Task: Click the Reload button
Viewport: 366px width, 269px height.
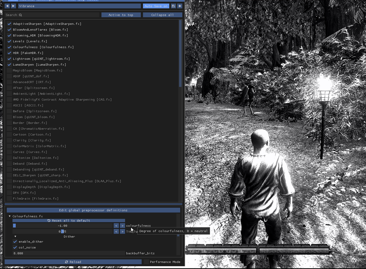Action: tap(73, 262)
